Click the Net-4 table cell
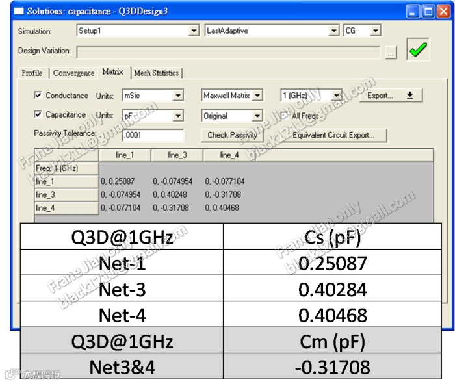Image resolution: width=455 pixels, height=384 pixels. (x=122, y=314)
